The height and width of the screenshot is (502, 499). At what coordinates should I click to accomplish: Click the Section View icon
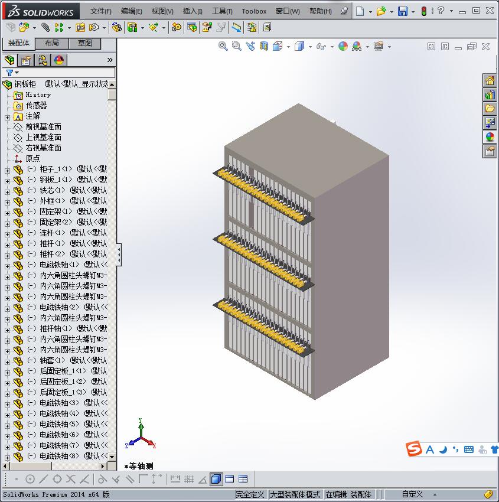(264, 47)
